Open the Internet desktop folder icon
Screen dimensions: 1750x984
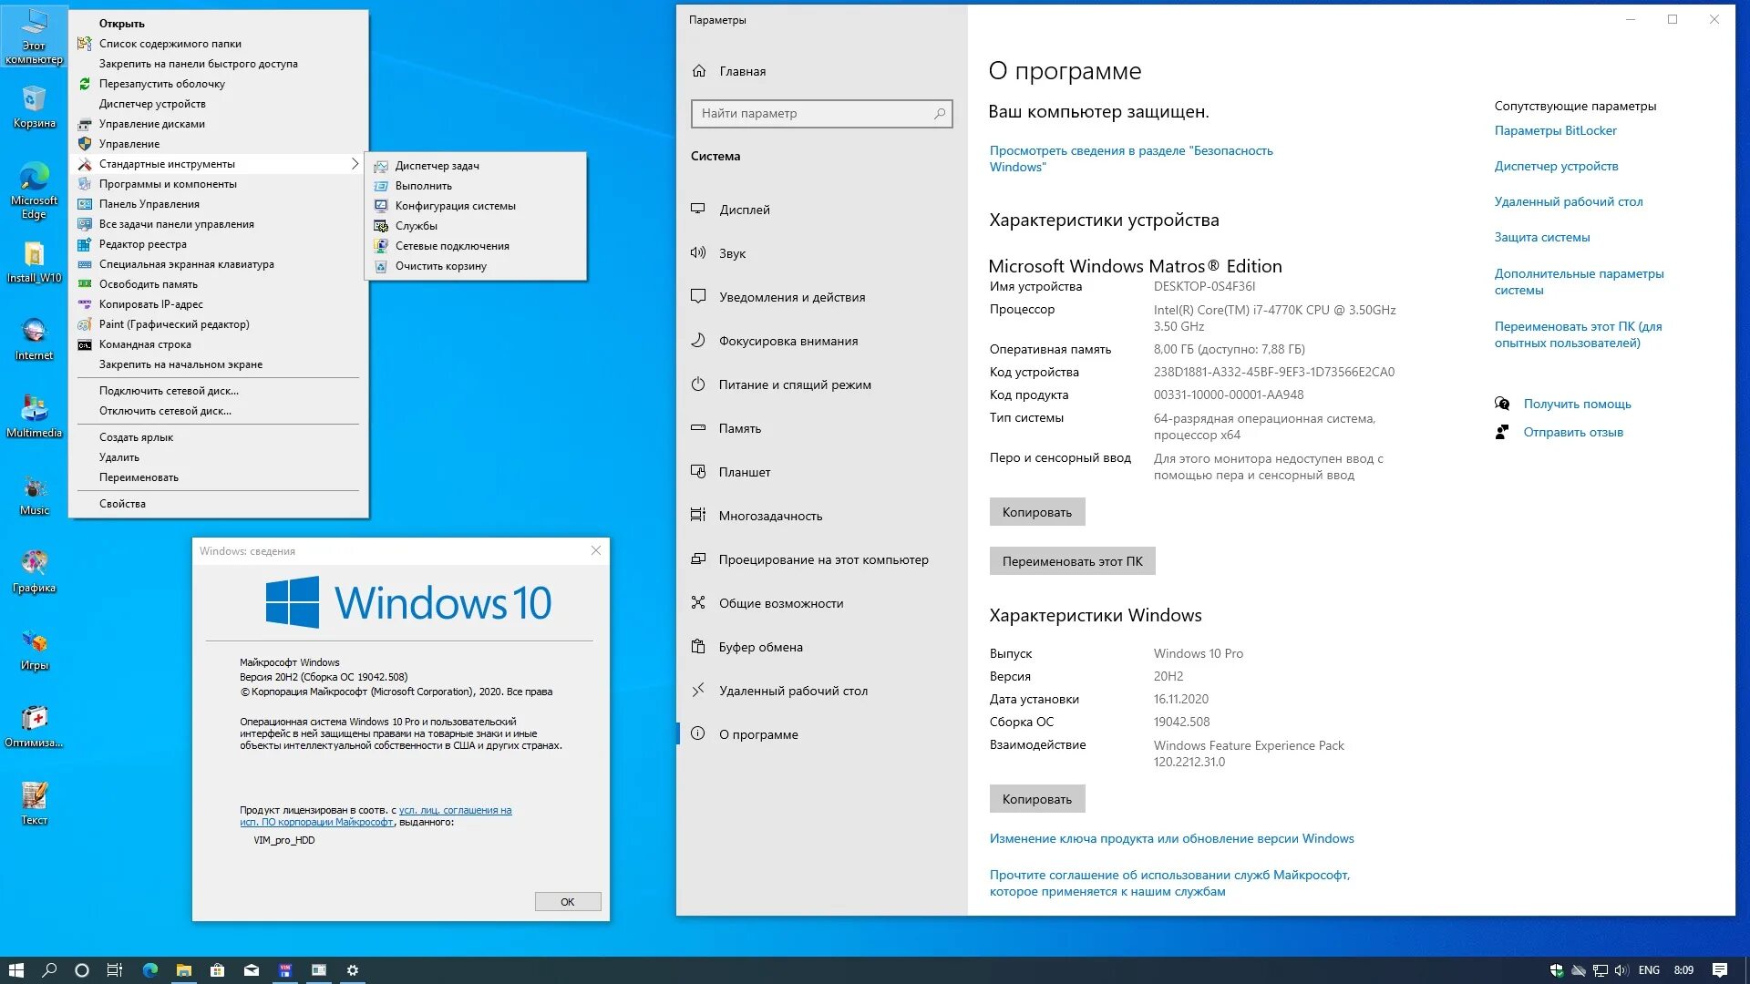tap(34, 339)
